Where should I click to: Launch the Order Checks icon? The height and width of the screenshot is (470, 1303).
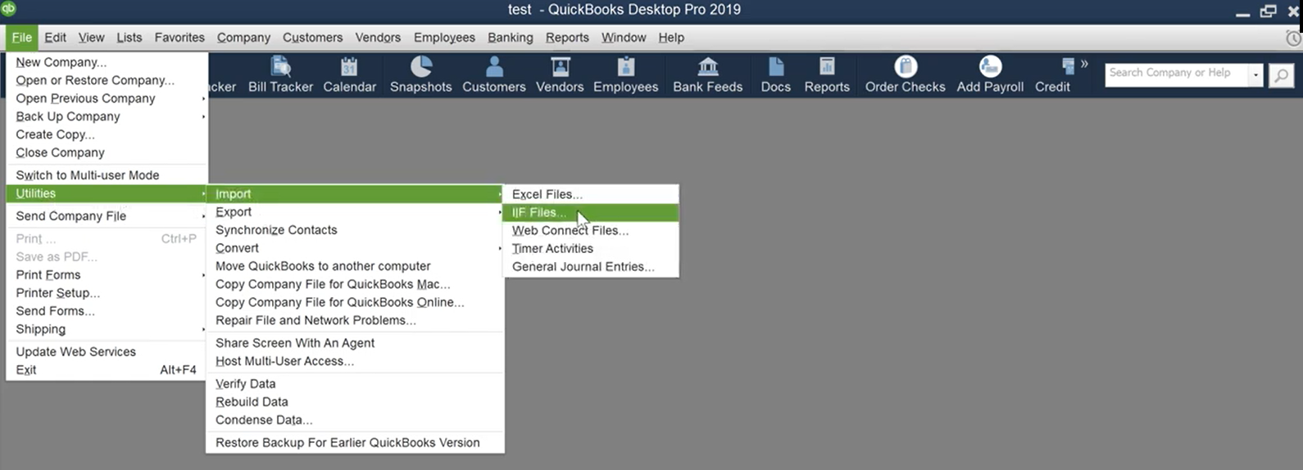[x=906, y=66]
